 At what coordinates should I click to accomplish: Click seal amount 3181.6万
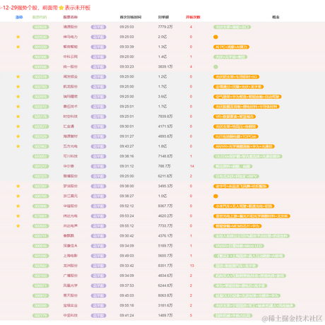[165, 305]
